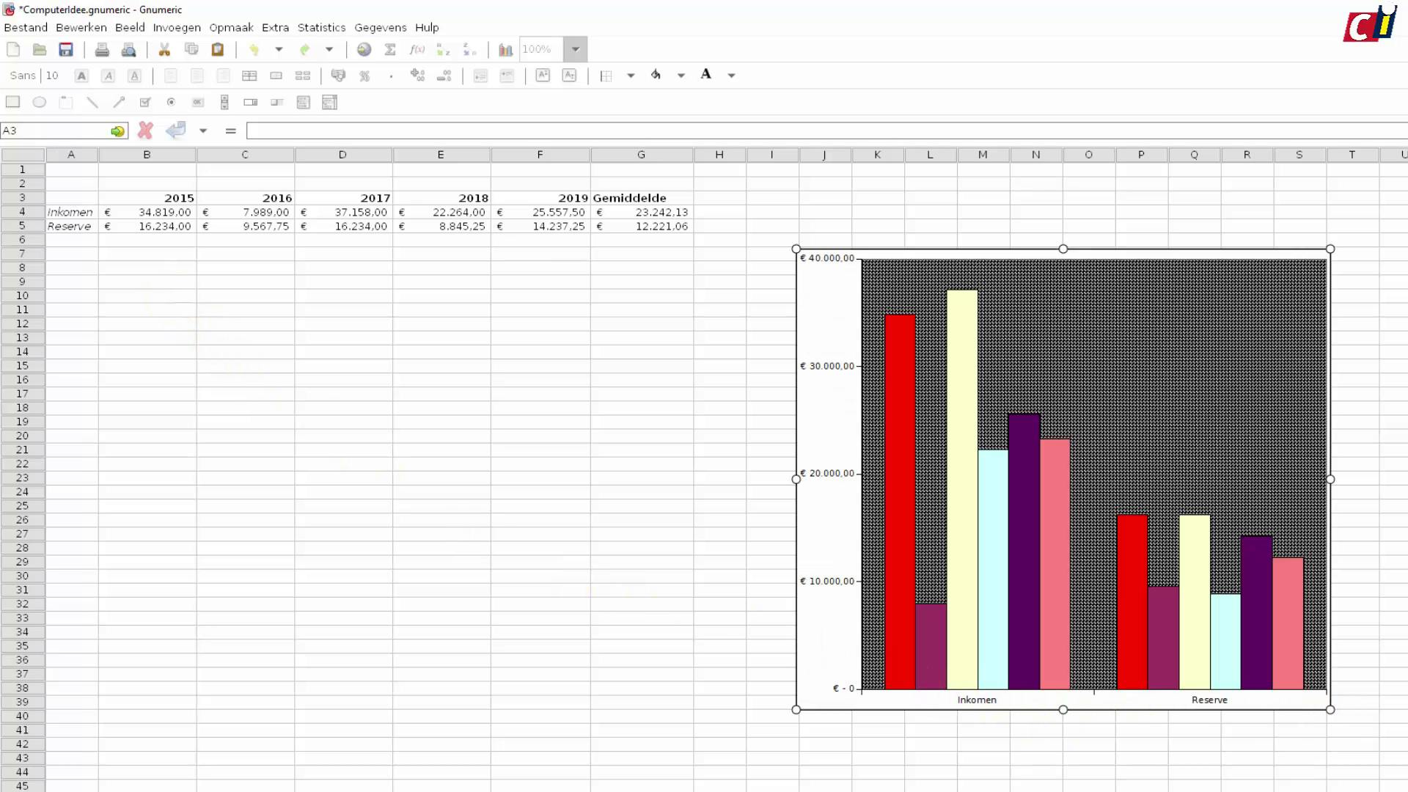The width and height of the screenshot is (1408, 792).
Task: Confirm the cell entry with the enter arrow
Action: click(x=175, y=131)
